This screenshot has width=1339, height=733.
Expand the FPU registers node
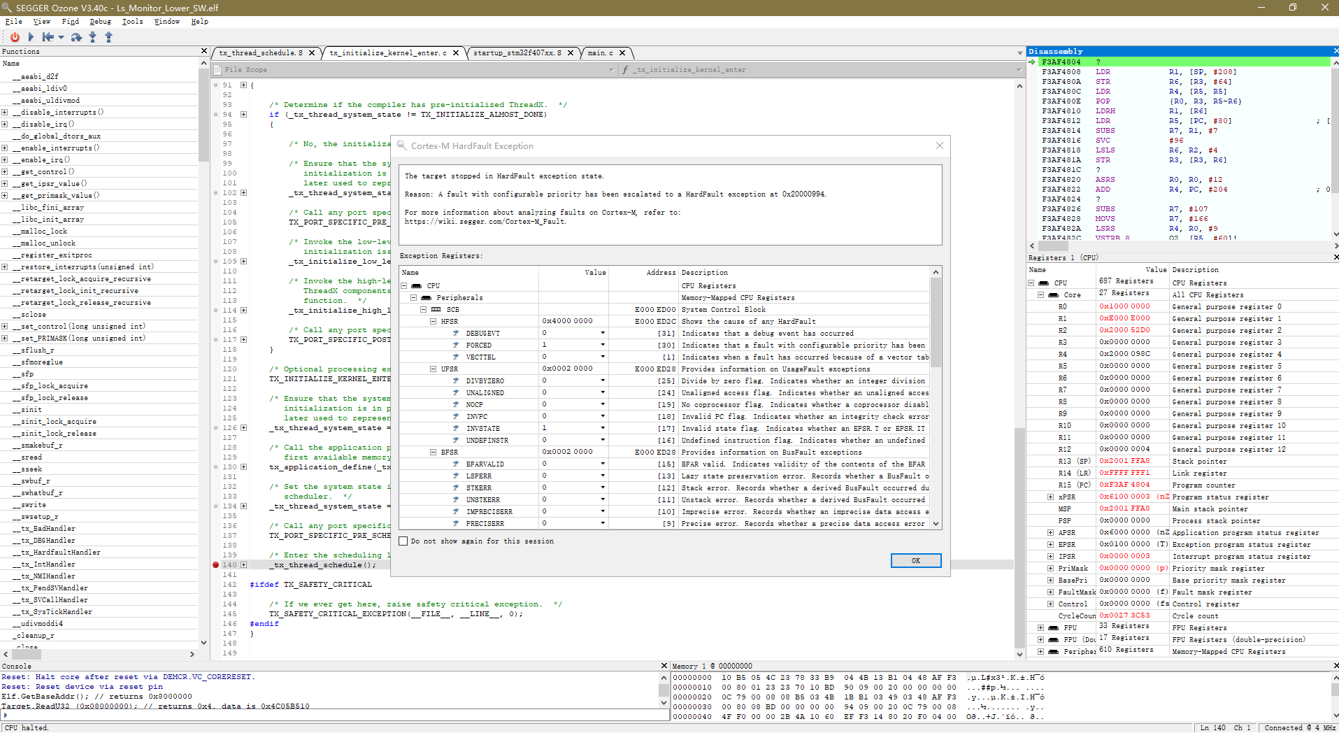pos(1040,628)
